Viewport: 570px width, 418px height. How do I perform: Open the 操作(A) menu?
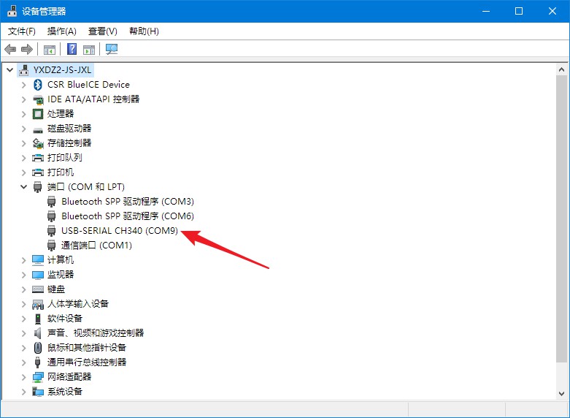(62, 31)
